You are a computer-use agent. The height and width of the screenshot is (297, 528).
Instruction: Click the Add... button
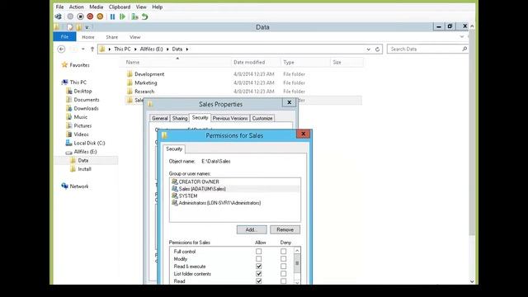[x=252, y=229]
